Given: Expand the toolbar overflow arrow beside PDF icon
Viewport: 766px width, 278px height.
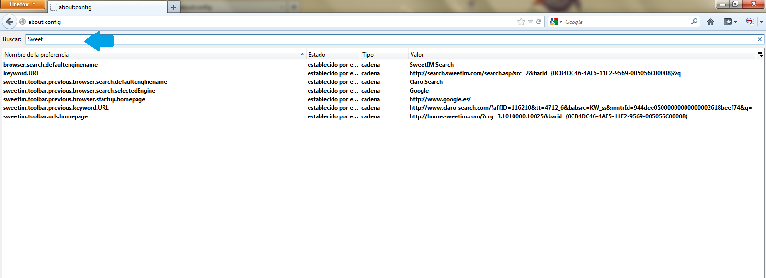Looking at the screenshot, I should tap(761, 22).
